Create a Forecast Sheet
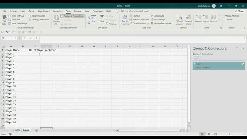Screen dimensions: 247x139 coord(188,20)
